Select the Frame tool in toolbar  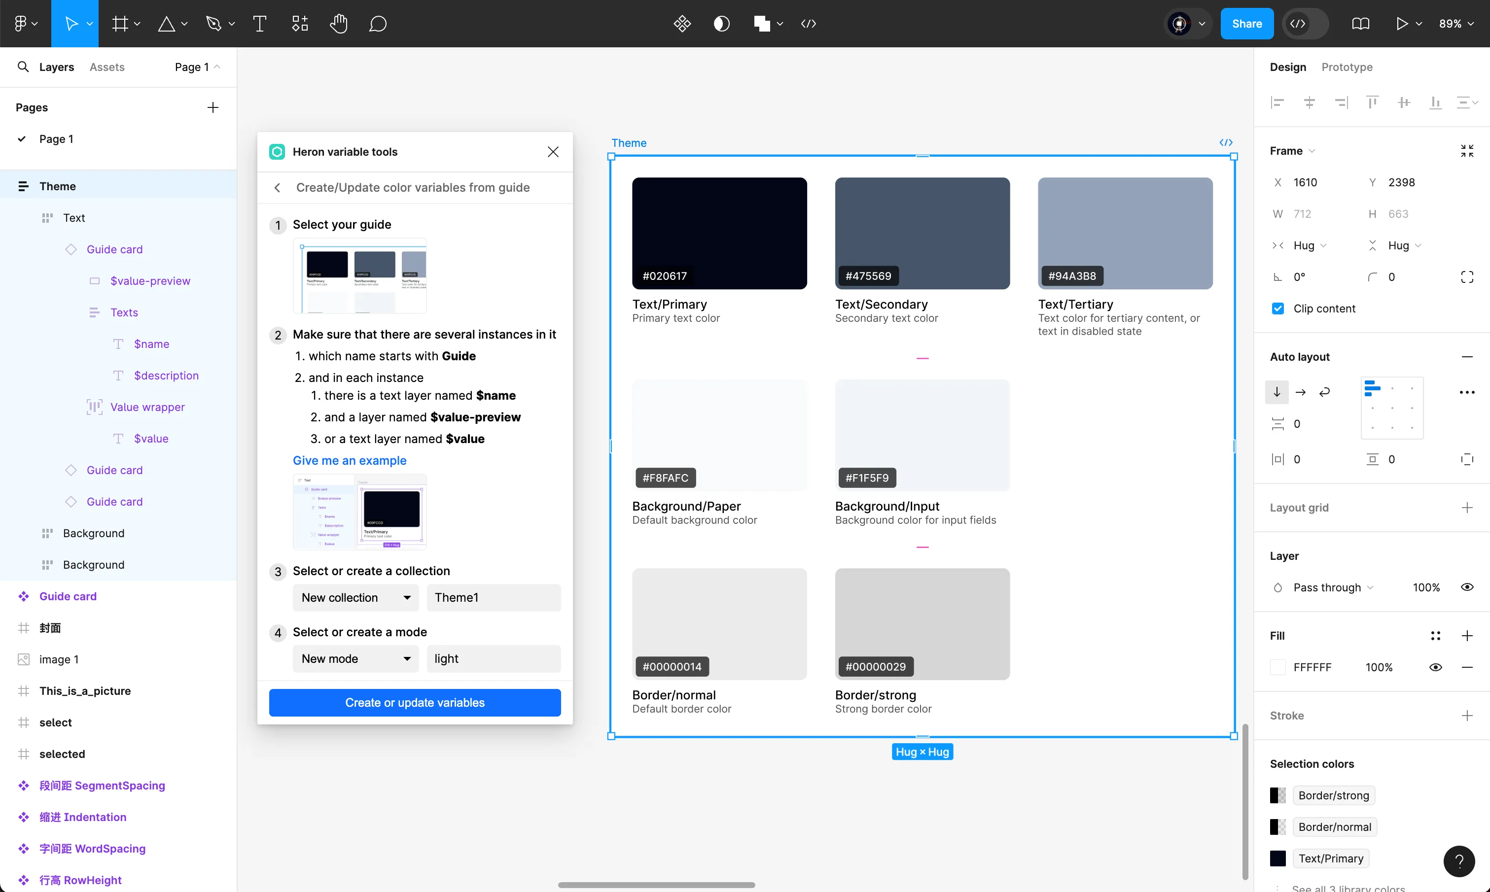[119, 23]
